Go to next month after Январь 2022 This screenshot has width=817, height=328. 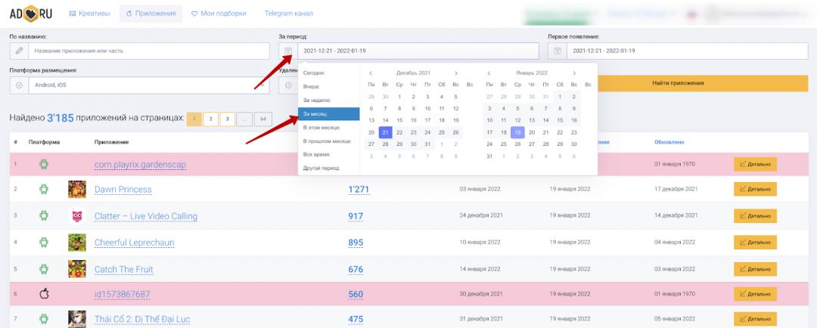pos(574,73)
